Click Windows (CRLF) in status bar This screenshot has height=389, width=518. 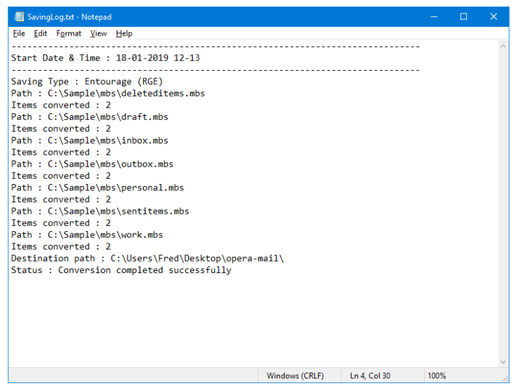coord(295,376)
